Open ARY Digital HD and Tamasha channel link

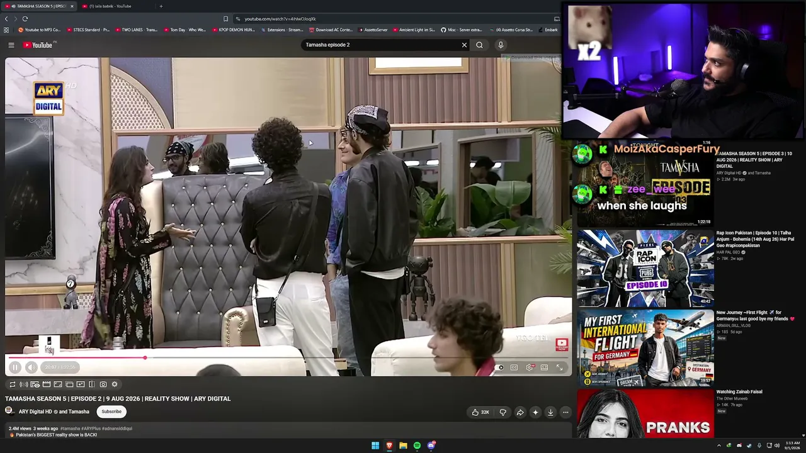[x=54, y=411]
